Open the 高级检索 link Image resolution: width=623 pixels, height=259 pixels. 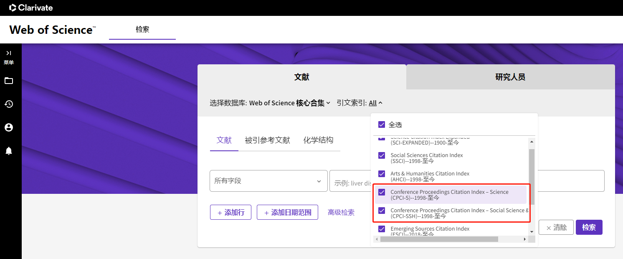(341, 212)
